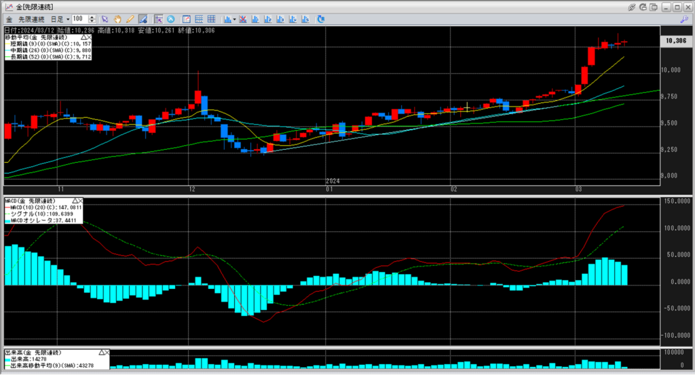Choose the pencil drawing tool
This screenshot has height=375, width=695.
coord(130,19)
